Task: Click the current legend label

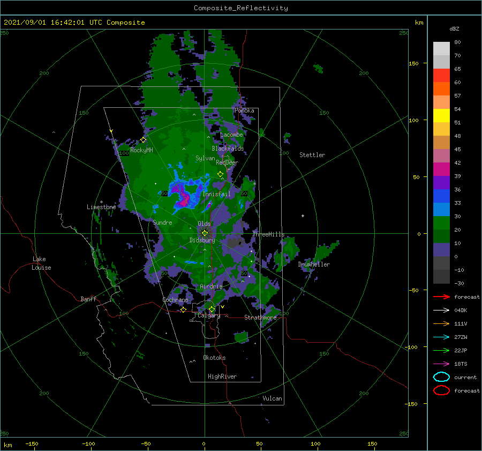Action: pos(465,377)
